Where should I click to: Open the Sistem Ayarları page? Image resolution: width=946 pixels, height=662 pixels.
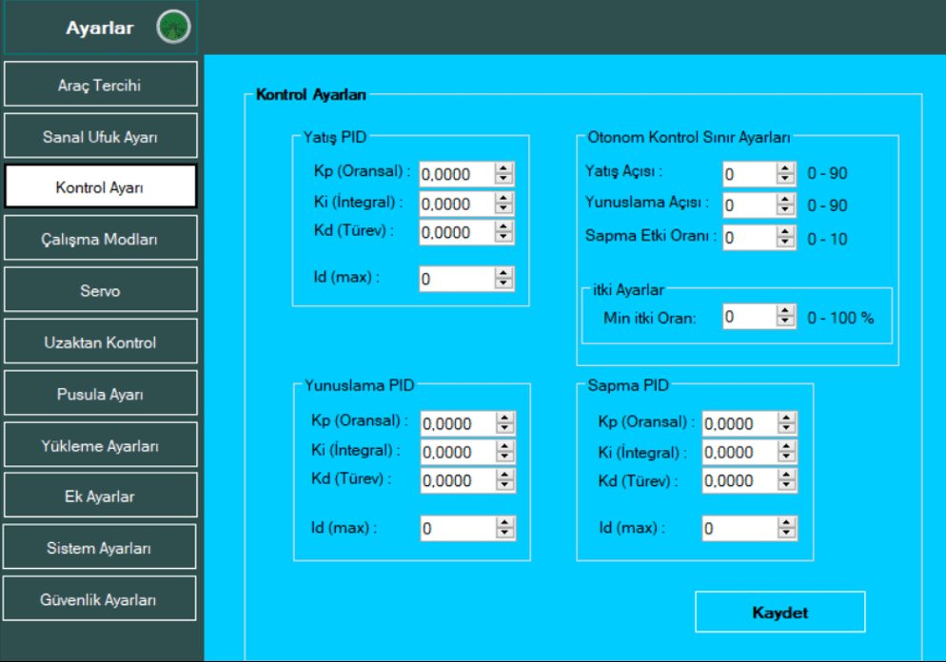100,548
